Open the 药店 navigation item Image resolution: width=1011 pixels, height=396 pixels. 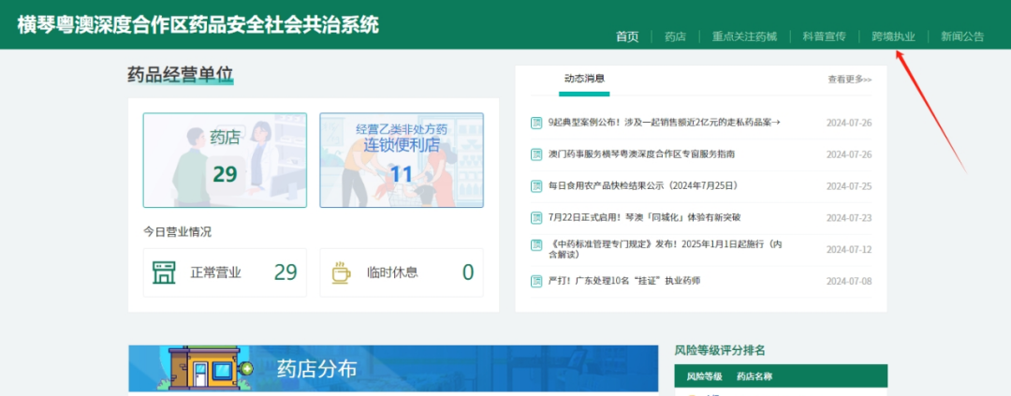click(675, 37)
